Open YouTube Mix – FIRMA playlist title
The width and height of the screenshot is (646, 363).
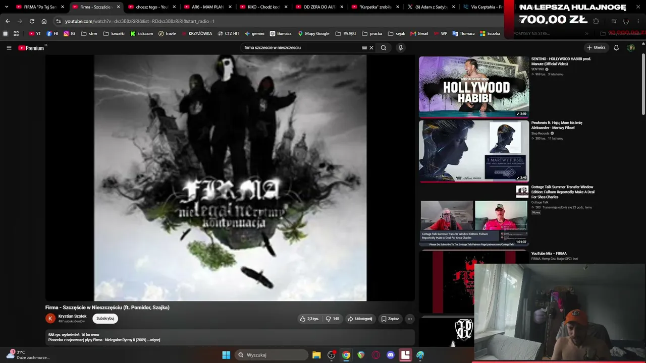pos(549,254)
